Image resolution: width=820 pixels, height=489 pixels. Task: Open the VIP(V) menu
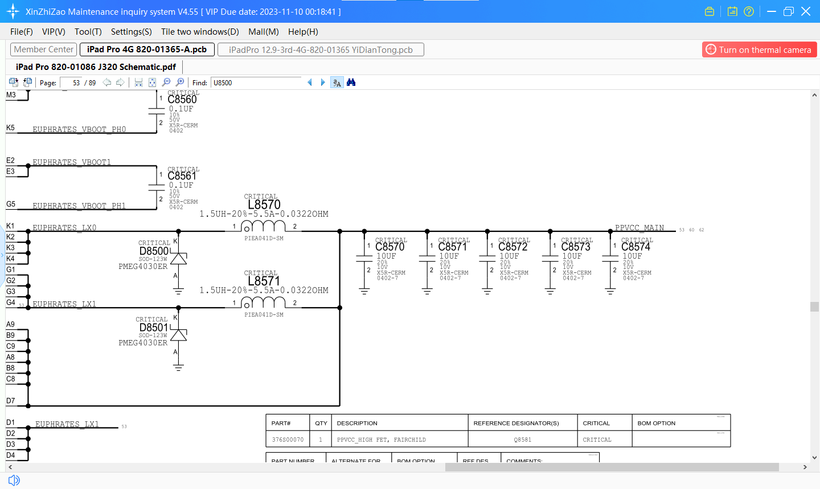tap(54, 32)
